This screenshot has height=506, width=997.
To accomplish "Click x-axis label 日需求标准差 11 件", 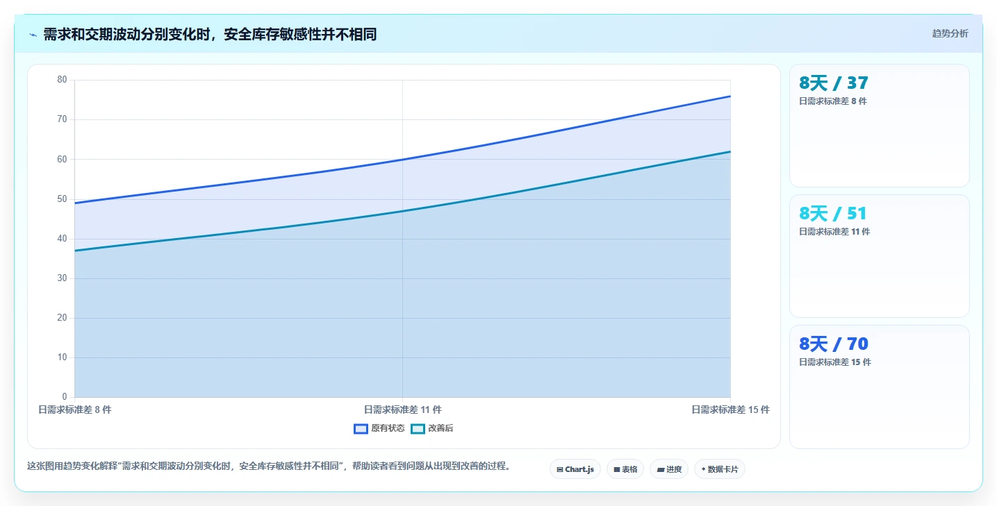I will pyautogui.click(x=403, y=410).
